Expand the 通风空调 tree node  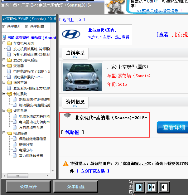[4, 82]
